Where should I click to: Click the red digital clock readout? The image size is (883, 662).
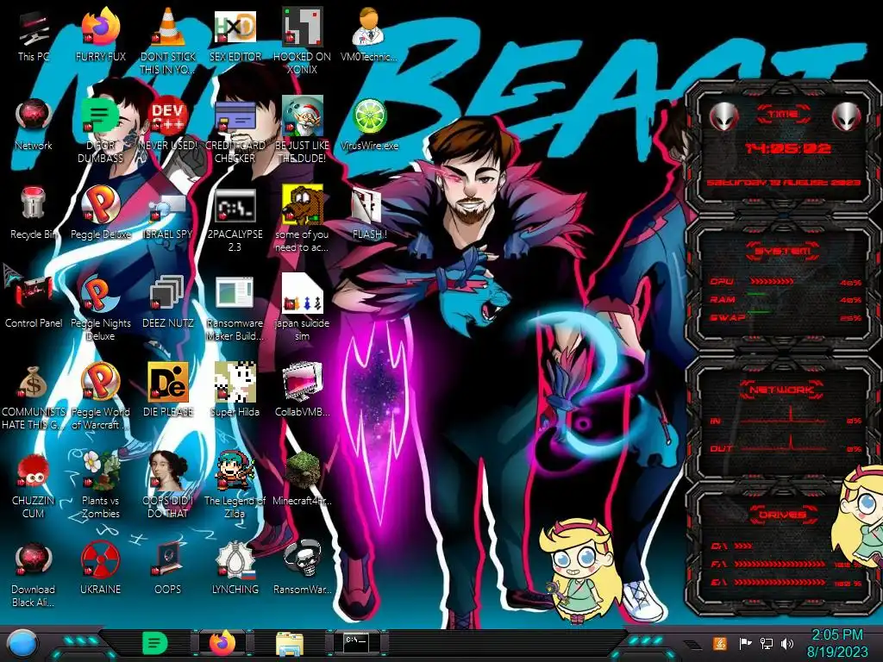(788, 148)
